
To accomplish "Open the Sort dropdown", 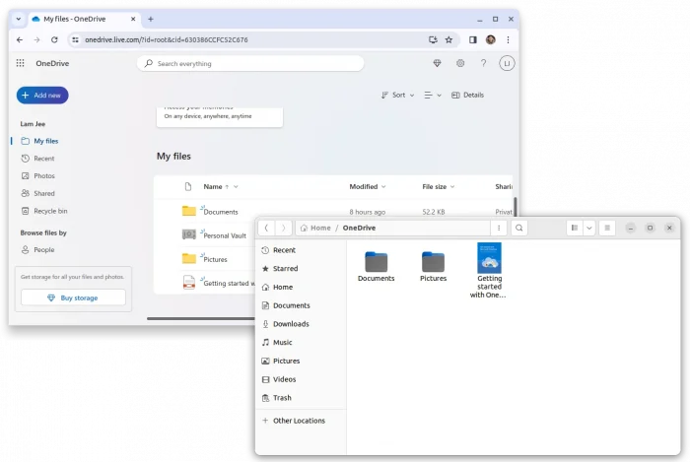I will pos(396,96).
